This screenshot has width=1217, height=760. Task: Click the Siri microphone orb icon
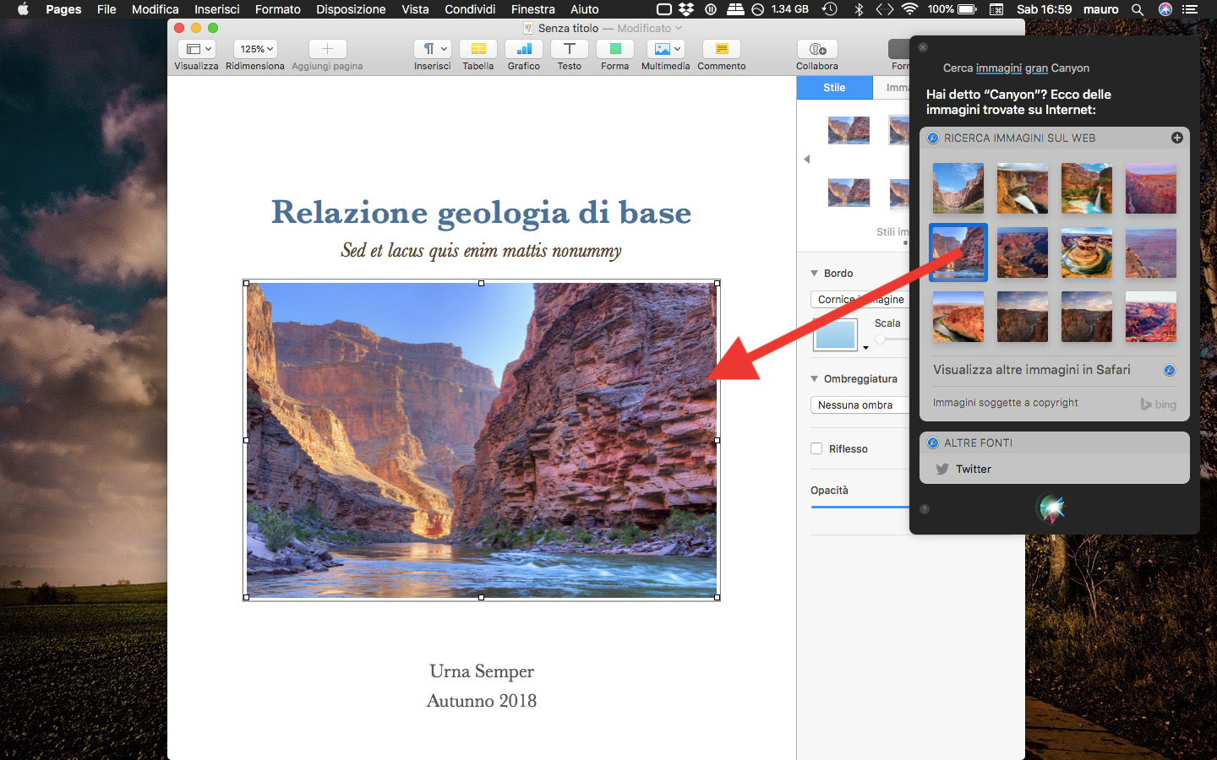(x=1052, y=508)
